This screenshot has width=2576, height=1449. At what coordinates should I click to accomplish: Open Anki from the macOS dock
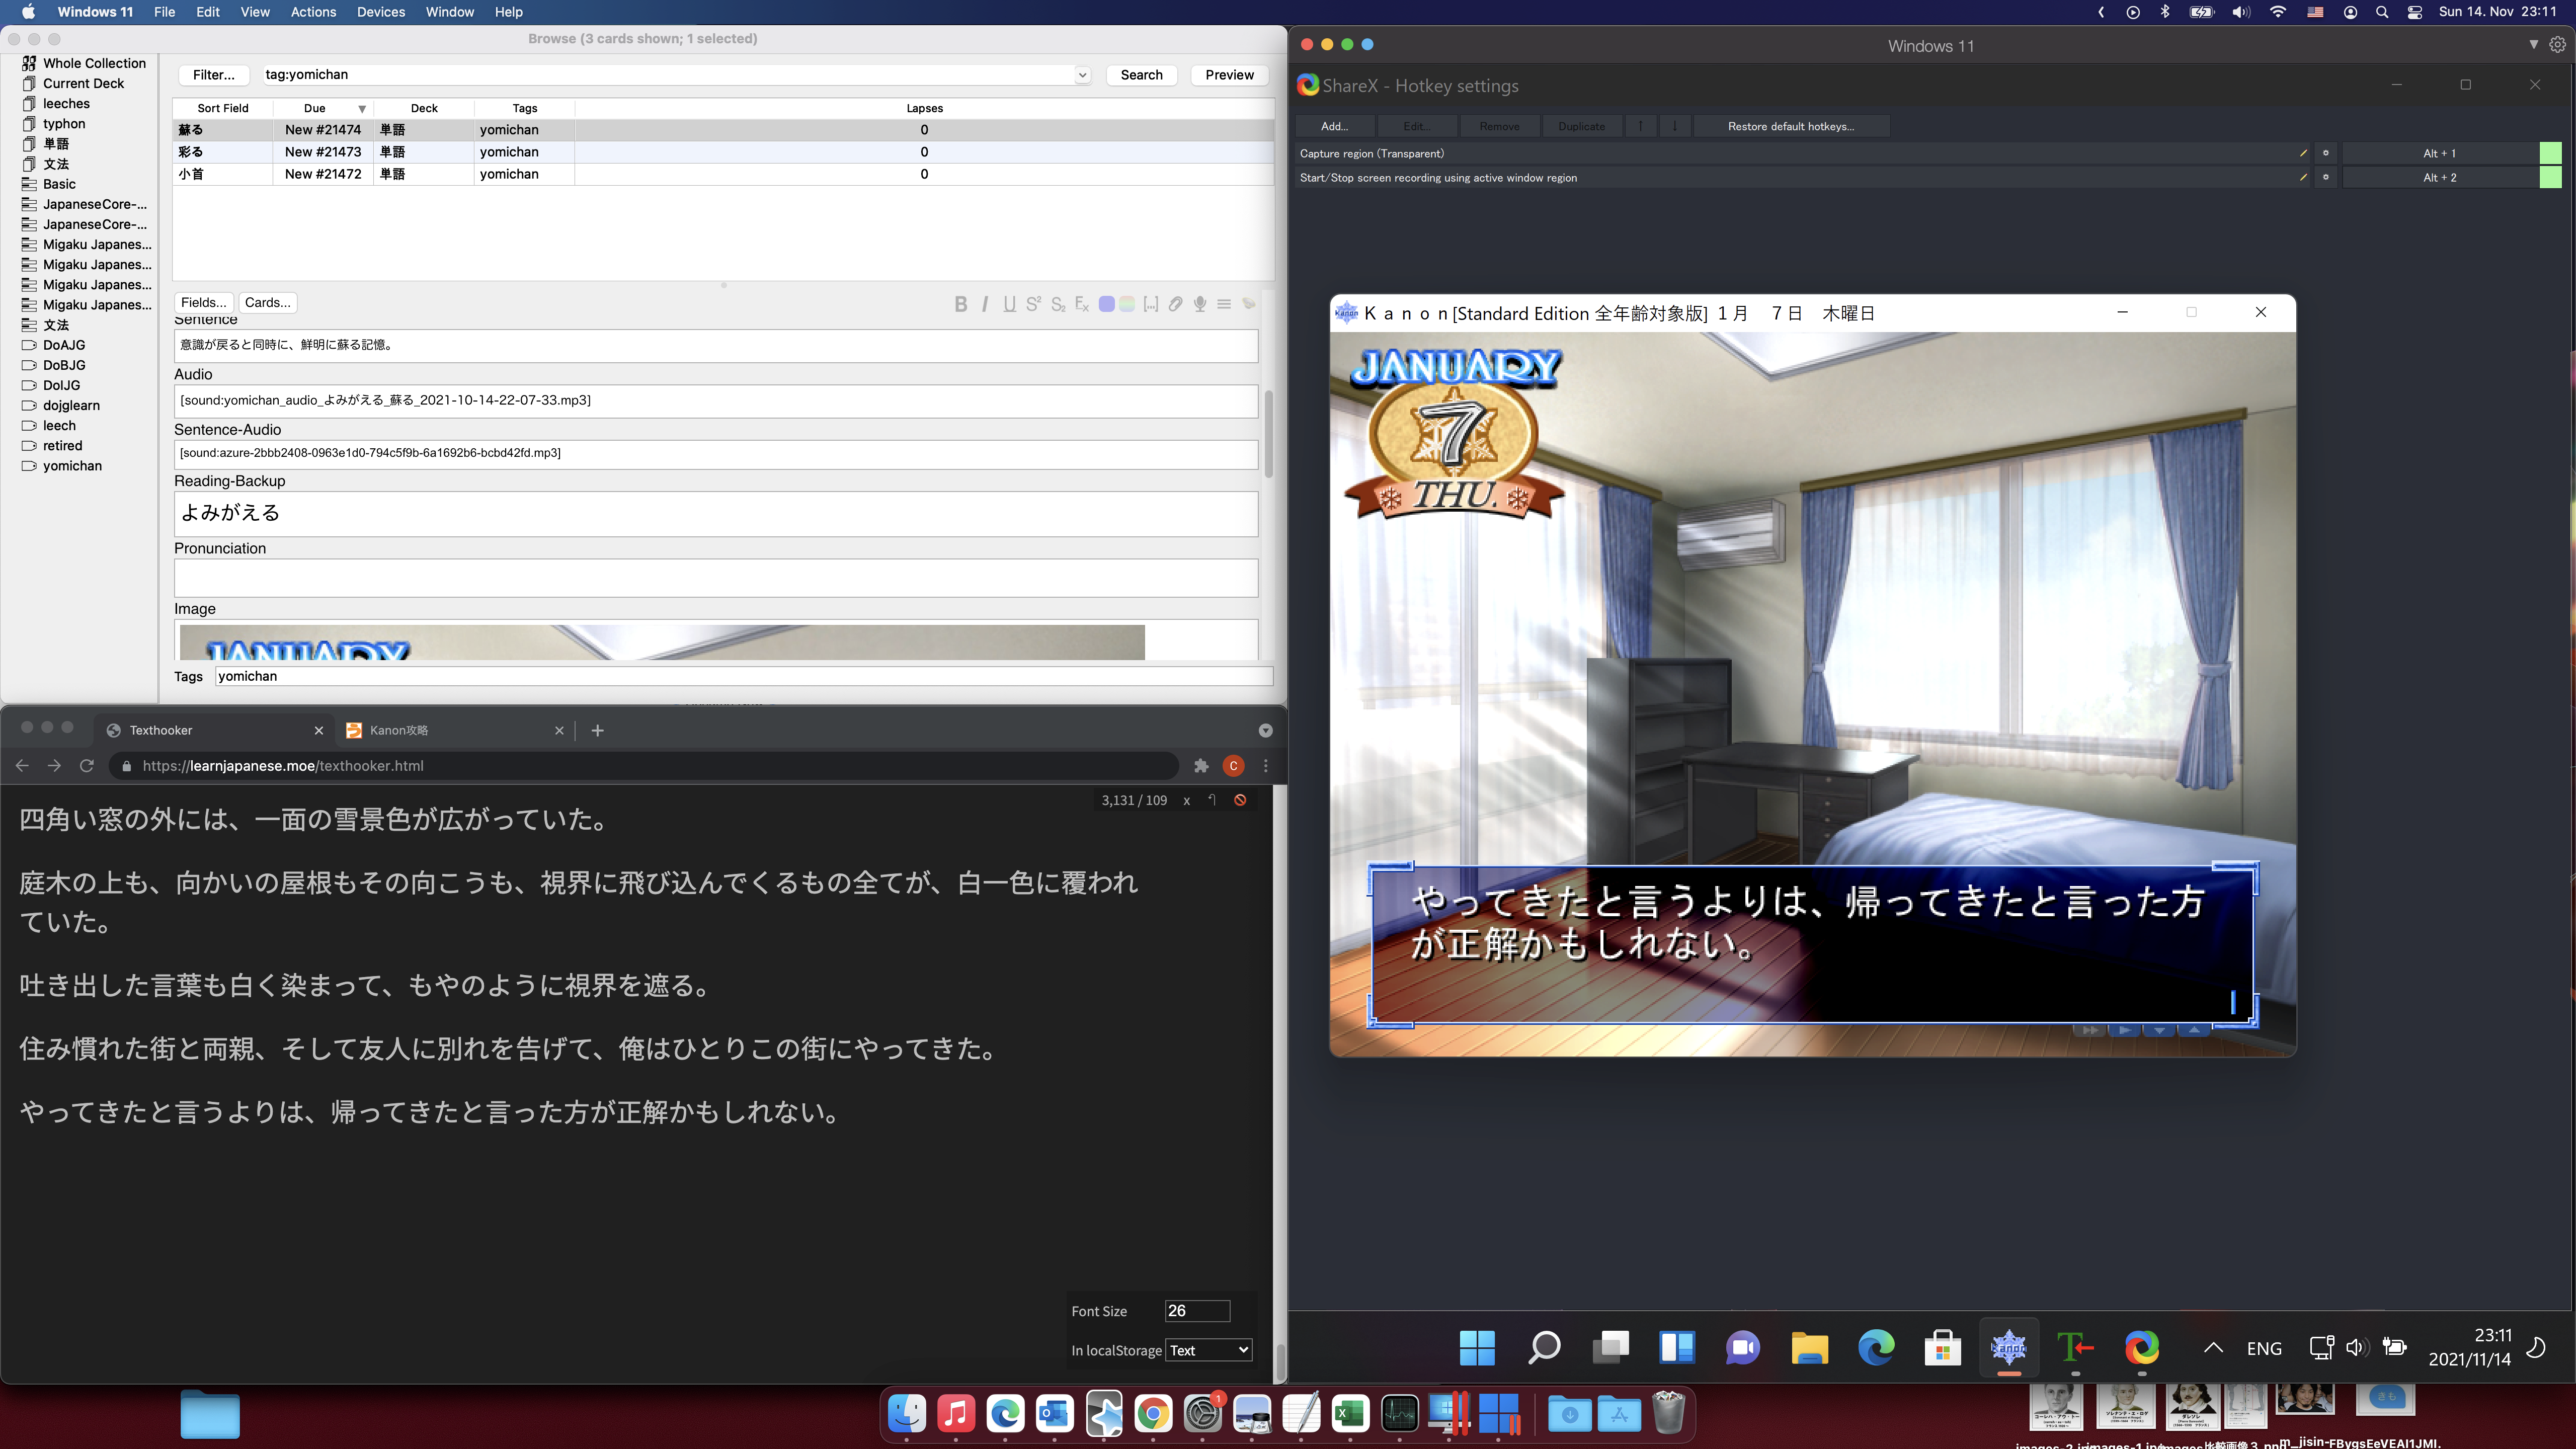pos(1104,1414)
